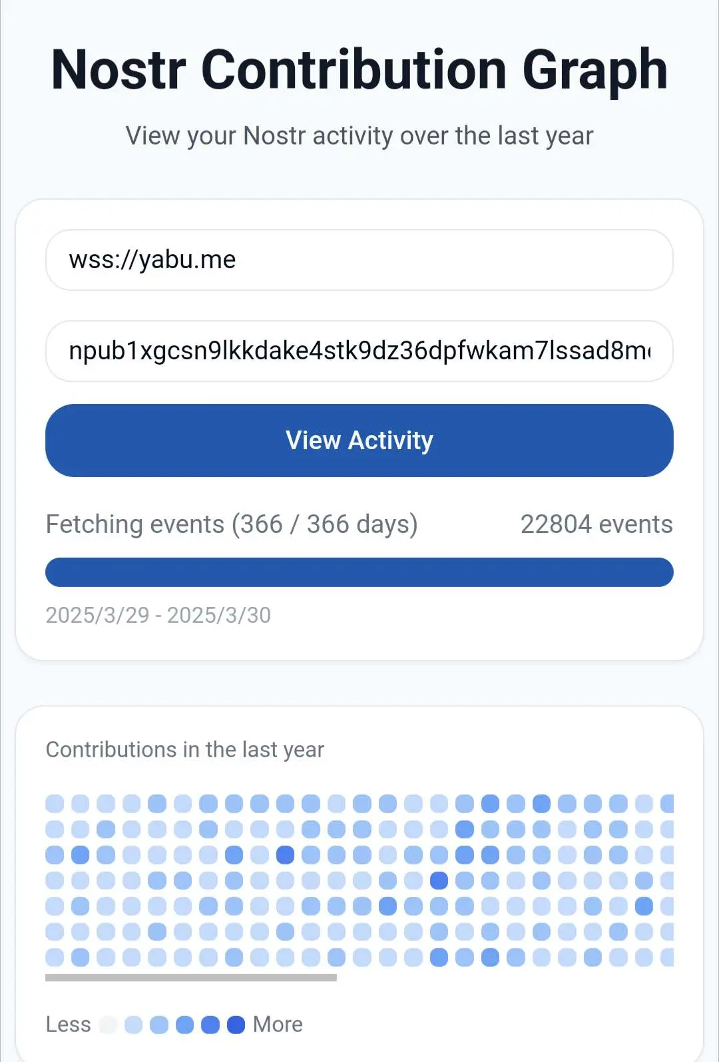Click the second legend swatch after Less
This screenshot has width=719, height=1062.
click(134, 1025)
